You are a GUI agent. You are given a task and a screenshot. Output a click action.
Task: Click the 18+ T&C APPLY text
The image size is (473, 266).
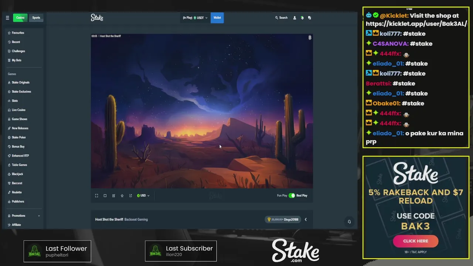pos(416,252)
